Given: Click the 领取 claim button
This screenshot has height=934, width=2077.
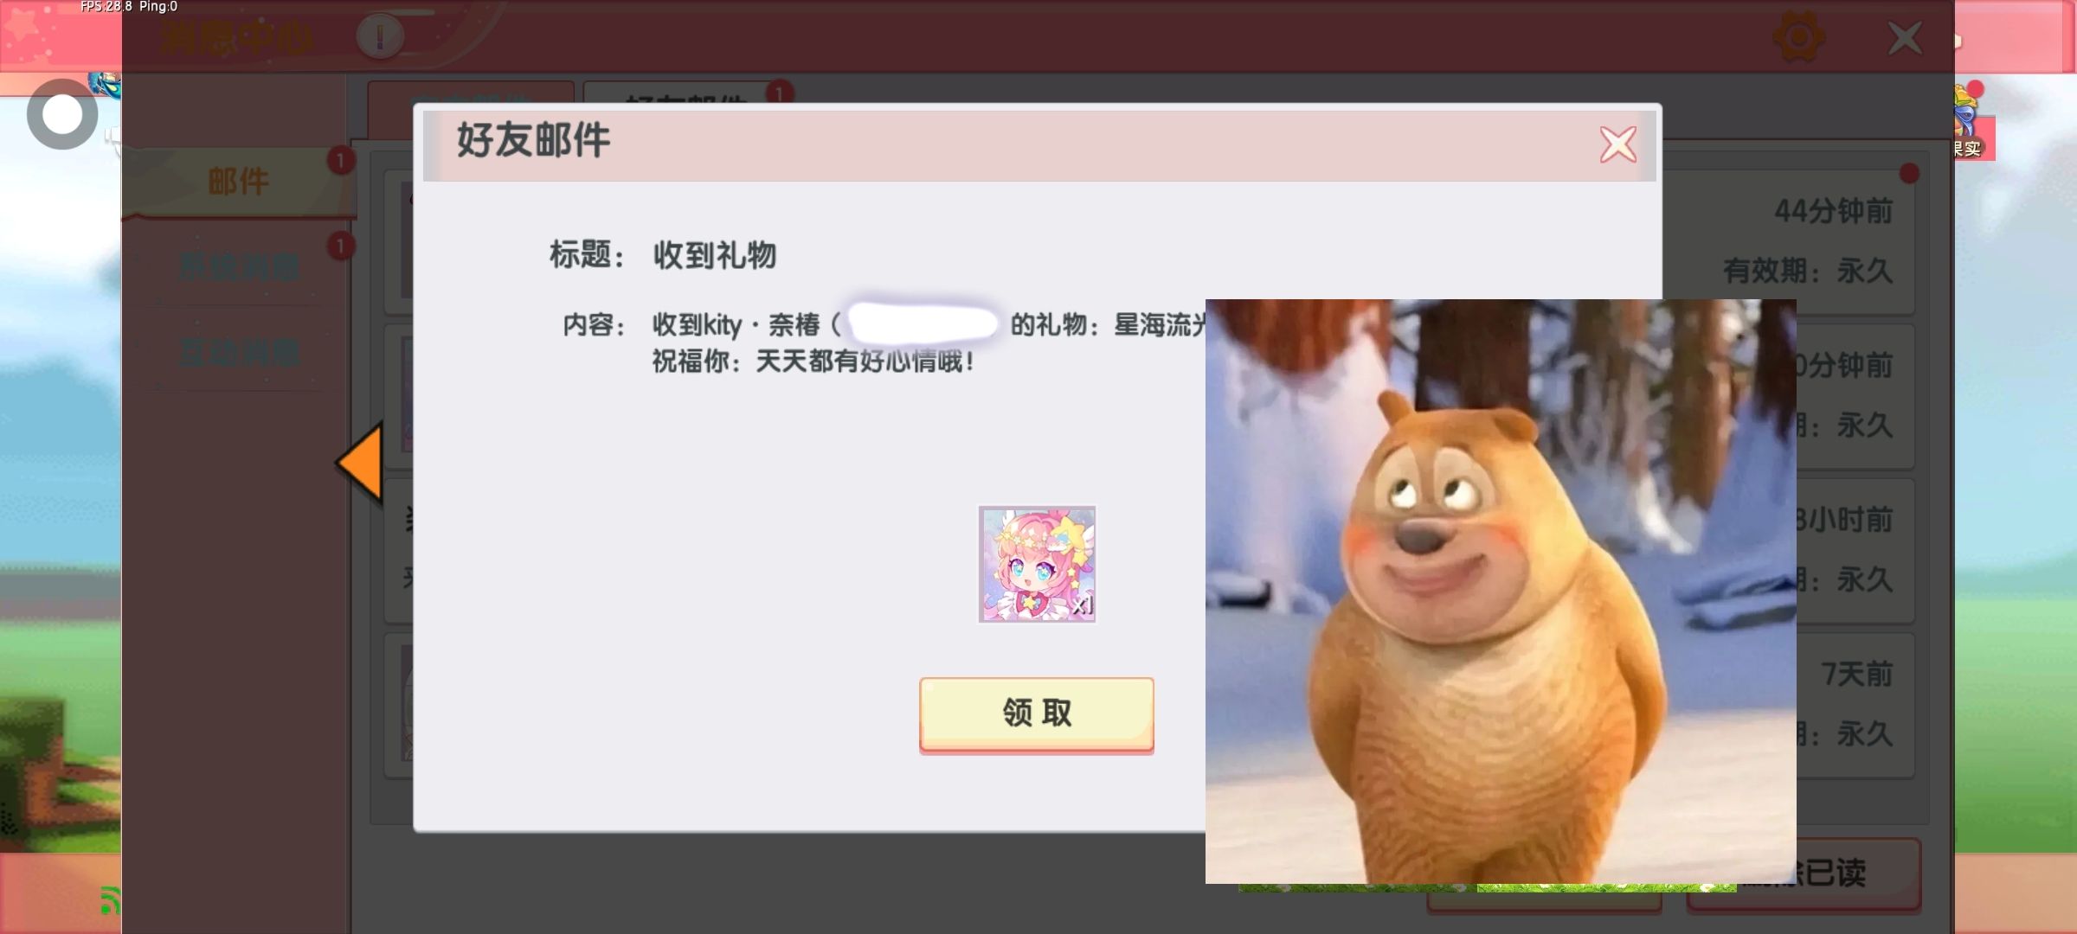Looking at the screenshot, I should 1036,713.
